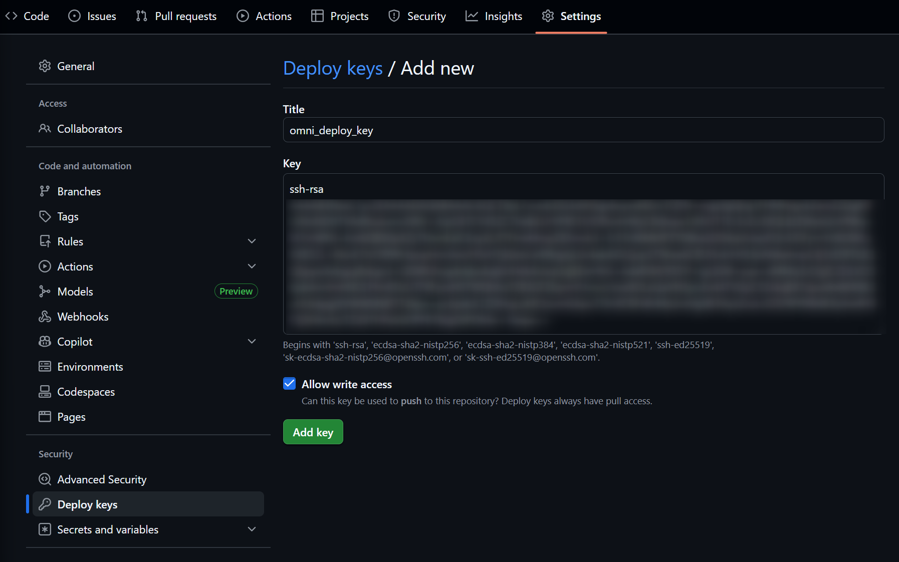
Task: Open the Settings tab
Action: tap(571, 16)
